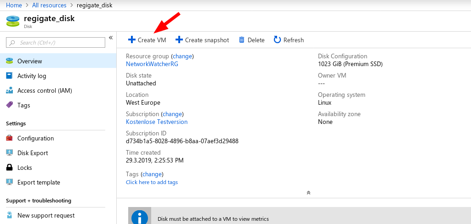471x224 pixels.
Task: Click the 1023 GiB (Premium SSD) value
Action: click(x=350, y=64)
